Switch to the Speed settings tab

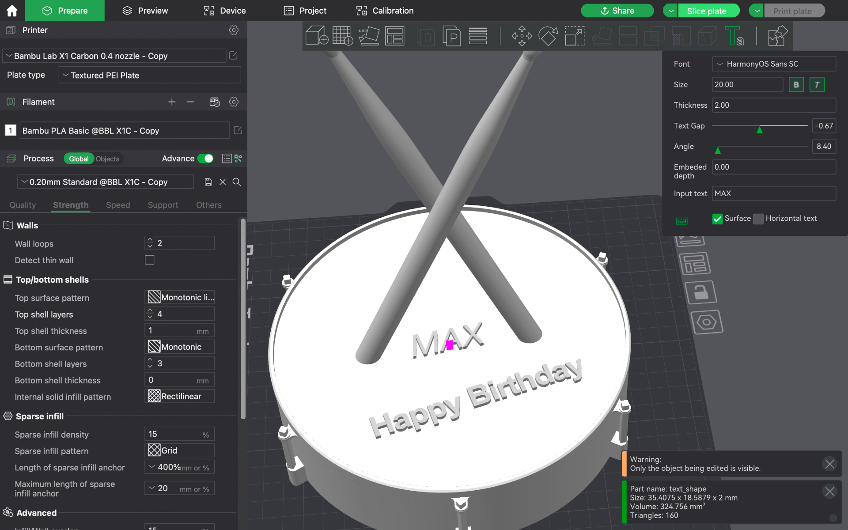(x=118, y=205)
